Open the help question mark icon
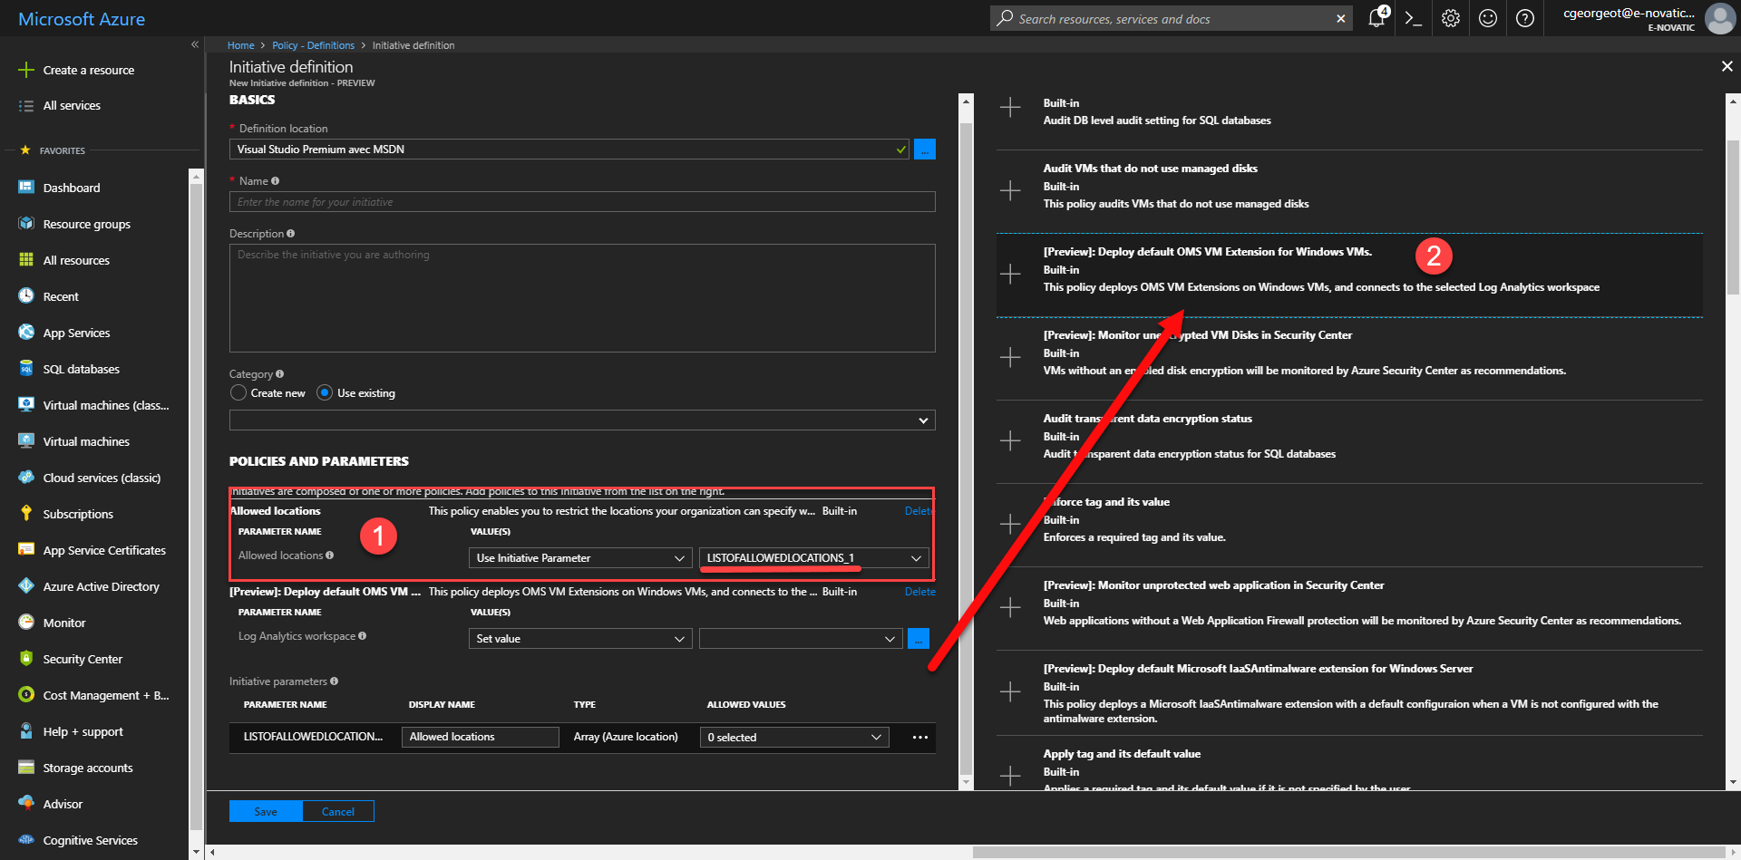The width and height of the screenshot is (1741, 860). point(1525,18)
